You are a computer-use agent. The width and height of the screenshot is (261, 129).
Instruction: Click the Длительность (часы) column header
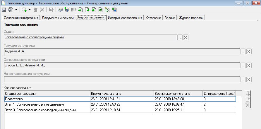coord(219,94)
